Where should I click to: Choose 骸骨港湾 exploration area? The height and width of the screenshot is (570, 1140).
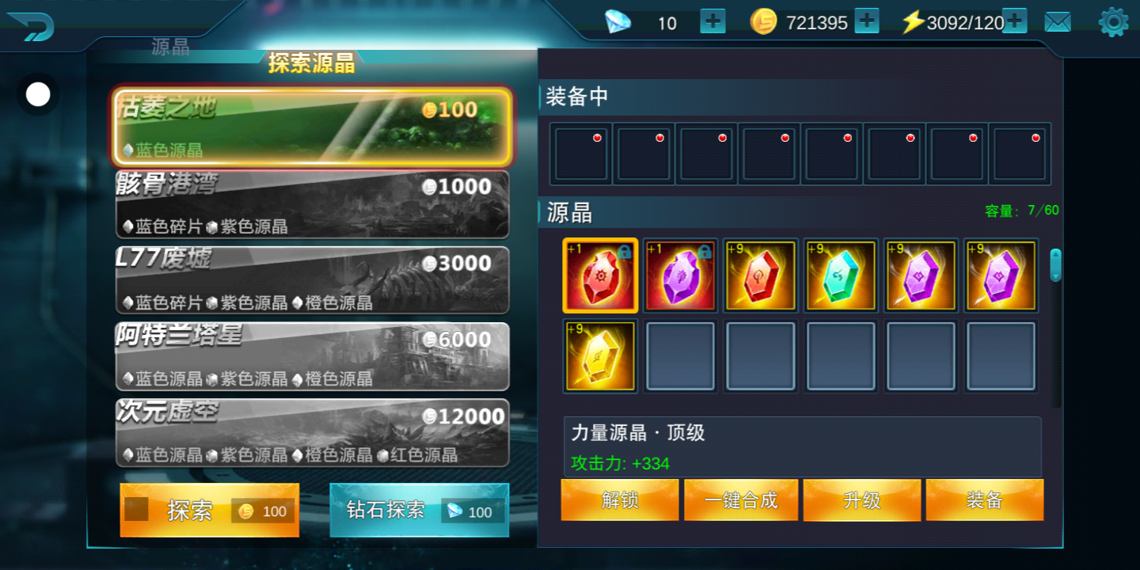[x=312, y=204]
